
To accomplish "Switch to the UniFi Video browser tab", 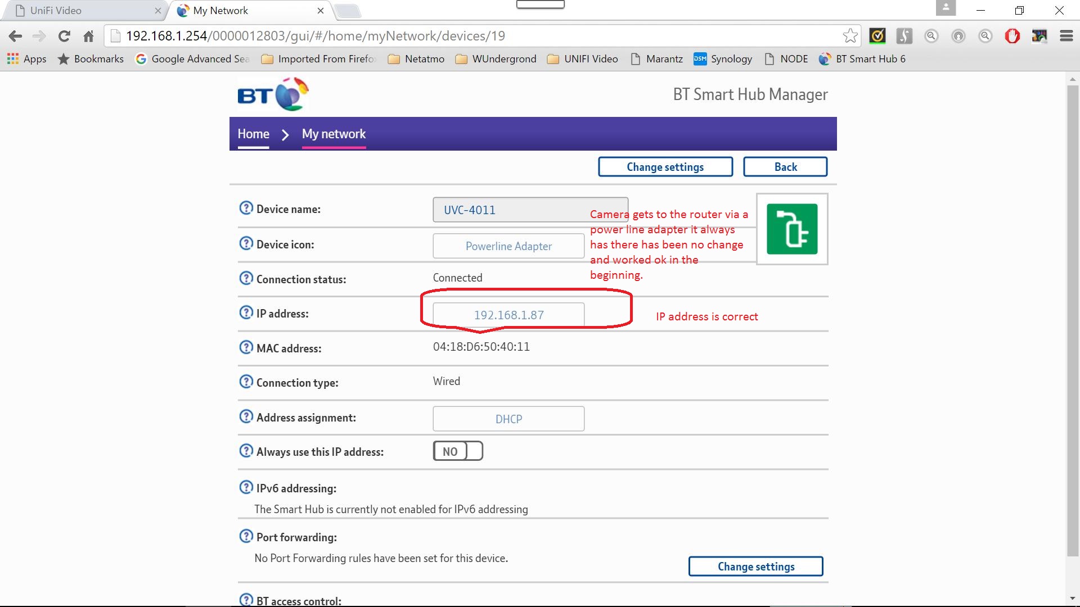I will click(x=84, y=11).
